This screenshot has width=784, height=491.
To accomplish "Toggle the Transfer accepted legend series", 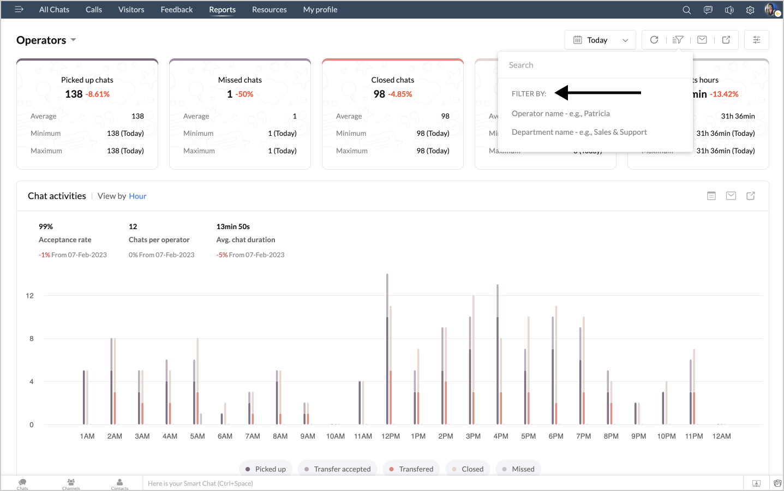I will (337, 469).
